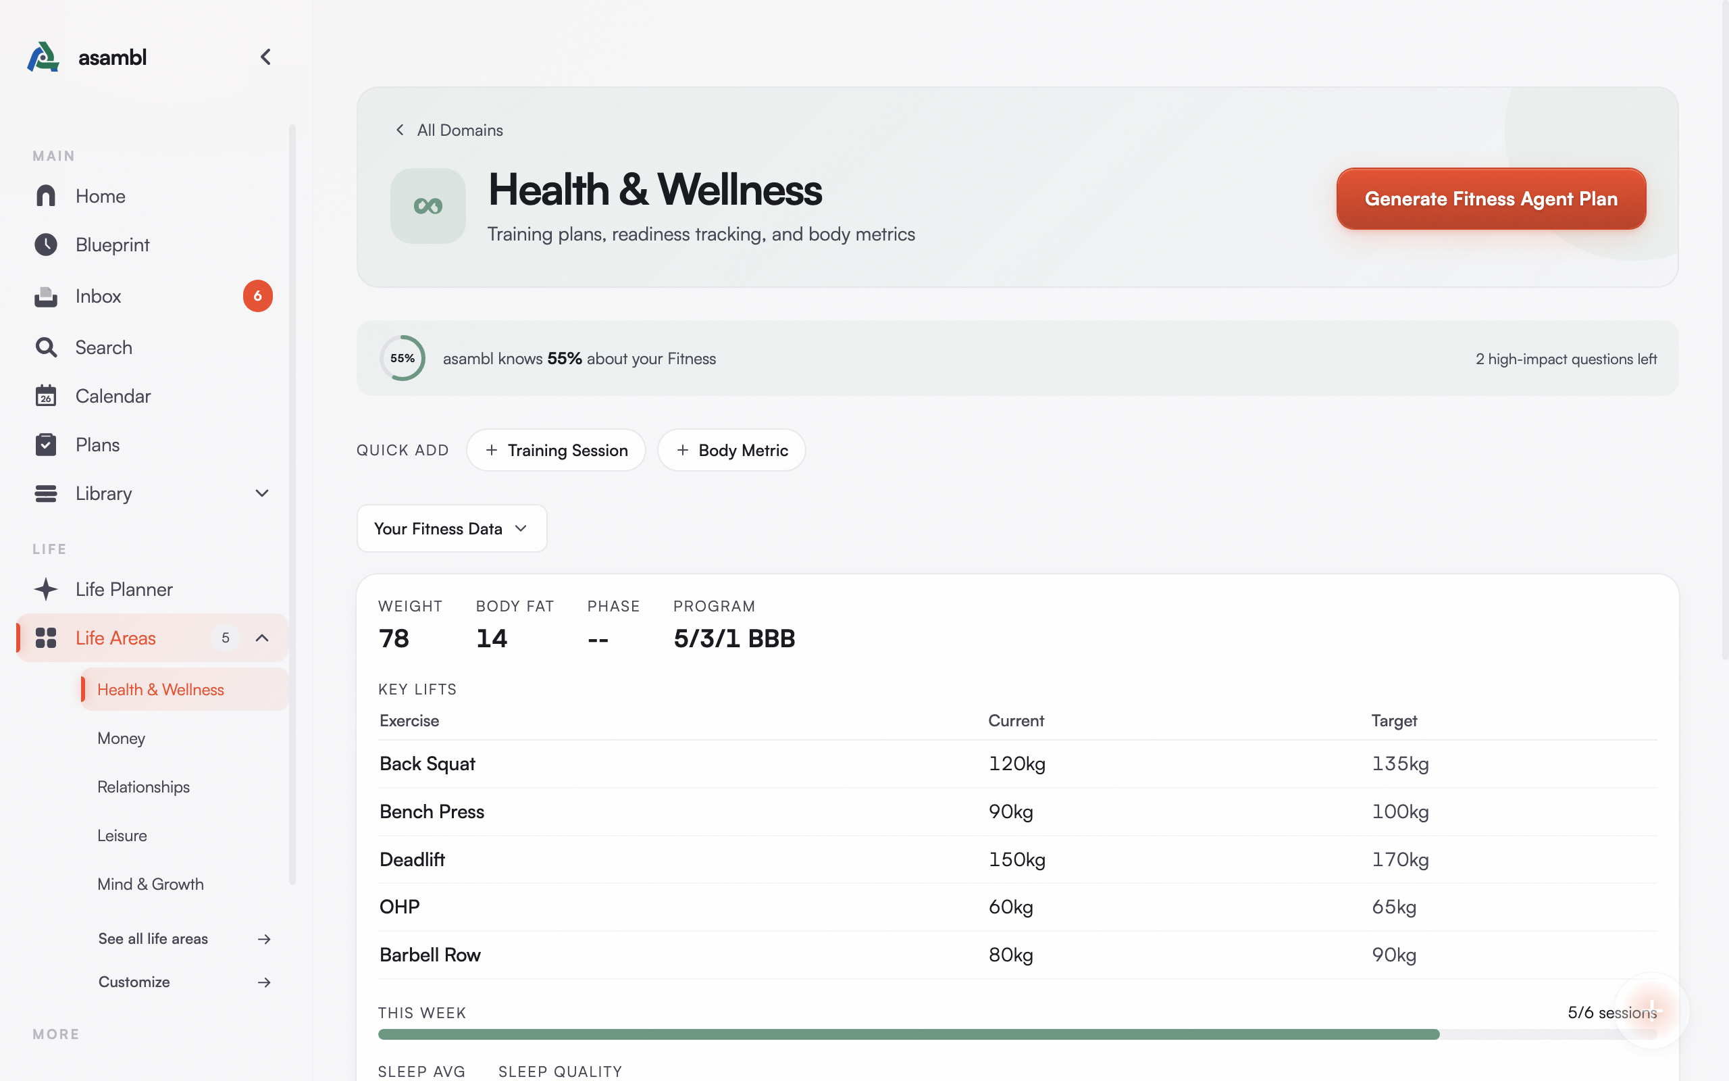
Task: Collapse the sidebar with the chevron
Action: point(265,57)
